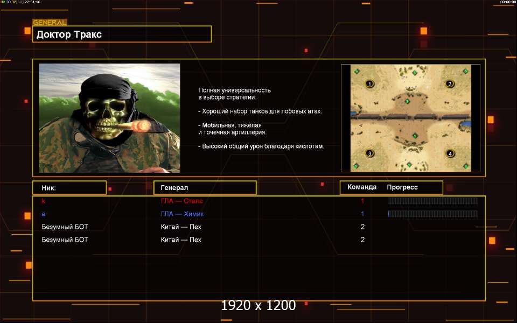Click the red team number 1 for player k
Screen dimensions: 517x323
click(x=362, y=201)
